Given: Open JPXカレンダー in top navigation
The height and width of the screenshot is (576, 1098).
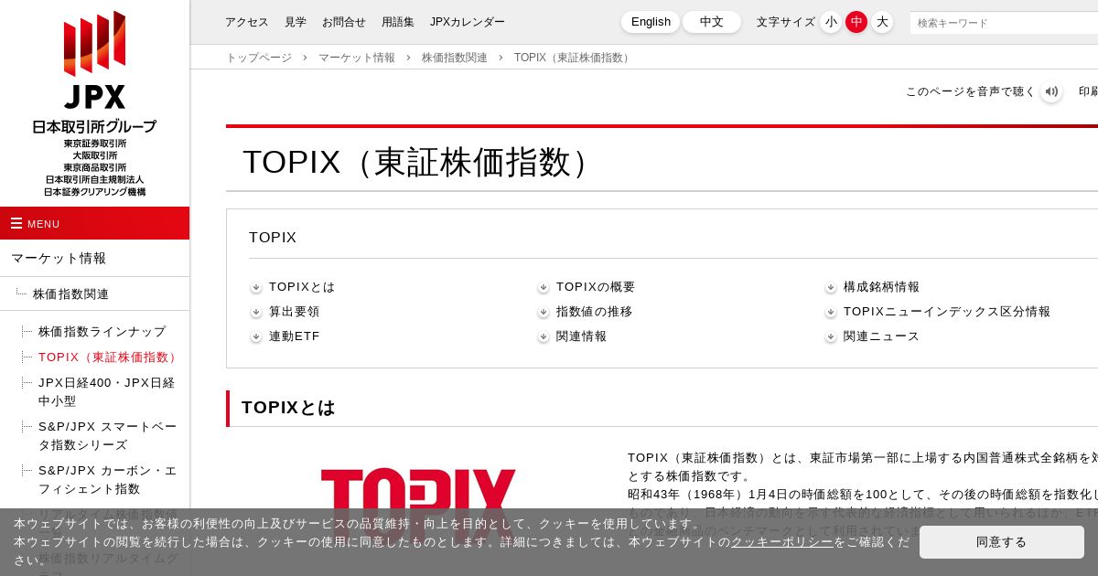Looking at the screenshot, I should click(x=468, y=22).
